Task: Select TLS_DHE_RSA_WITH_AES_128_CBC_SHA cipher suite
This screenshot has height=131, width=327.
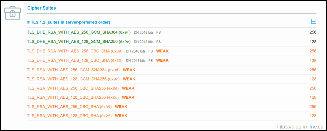Action: (x=68, y=60)
